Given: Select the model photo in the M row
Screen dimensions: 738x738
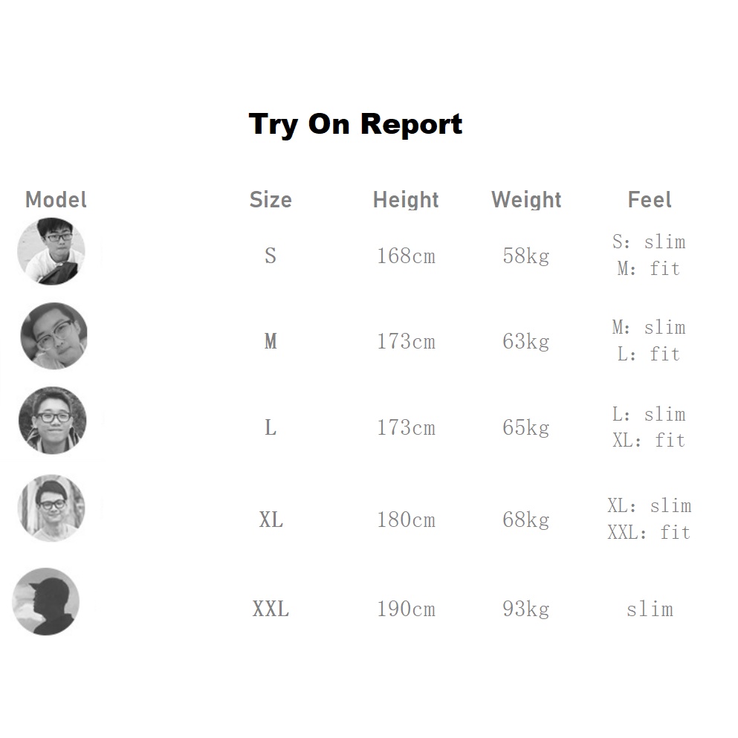Looking at the screenshot, I should pos(54,336).
